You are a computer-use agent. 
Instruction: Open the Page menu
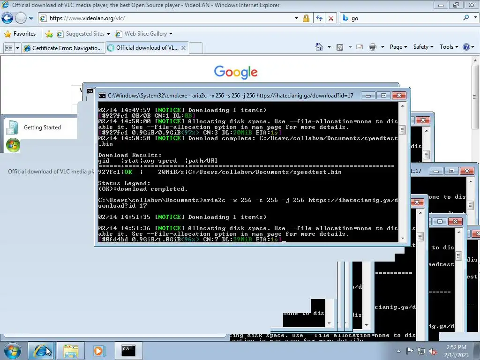coord(398,47)
